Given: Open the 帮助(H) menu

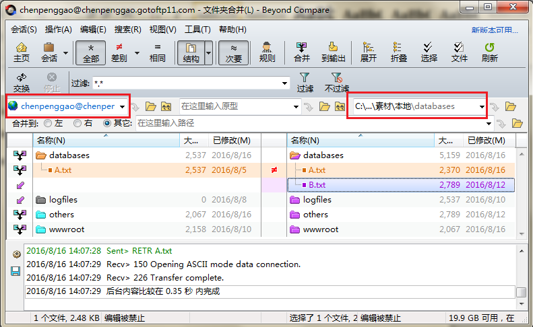Looking at the screenshot, I should [x=232, y=30].
